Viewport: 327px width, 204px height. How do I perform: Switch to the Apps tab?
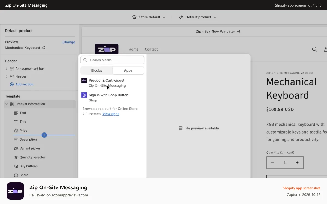click(128, 70)
